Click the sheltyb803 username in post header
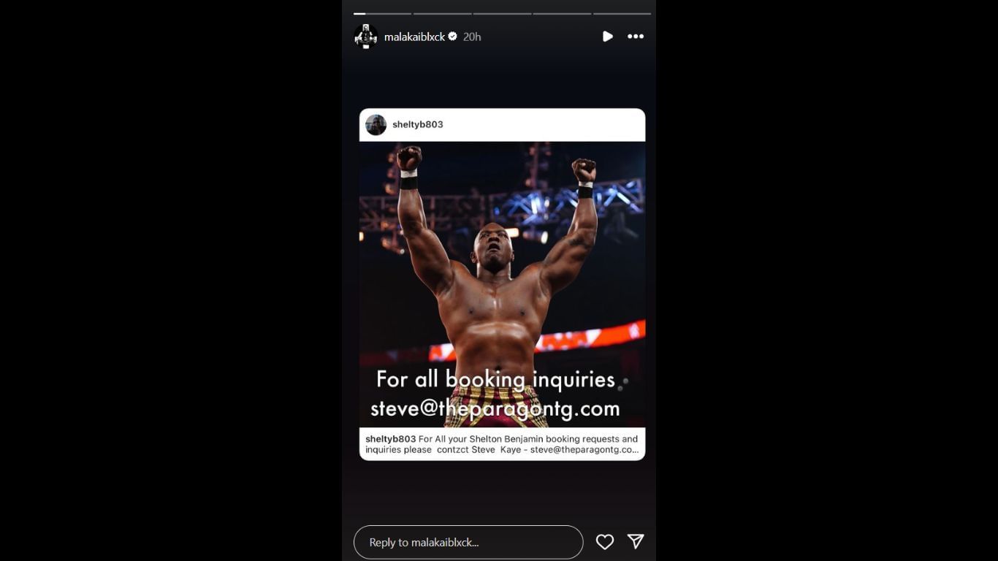This screenshot has width=998, height=561. pyautogui.click(x=418, y=125)
